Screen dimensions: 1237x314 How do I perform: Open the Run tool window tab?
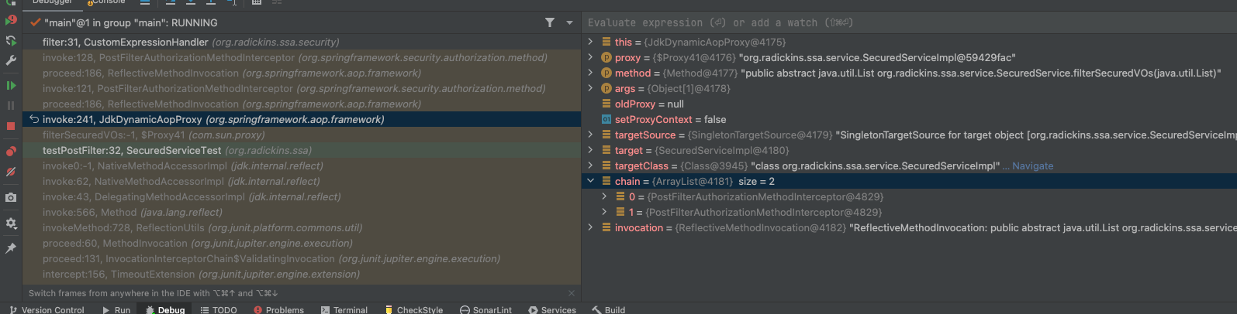[116, 309]
